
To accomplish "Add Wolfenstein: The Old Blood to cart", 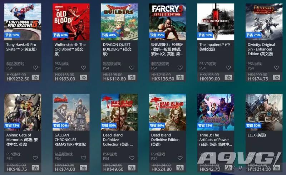I will point(84,77).
